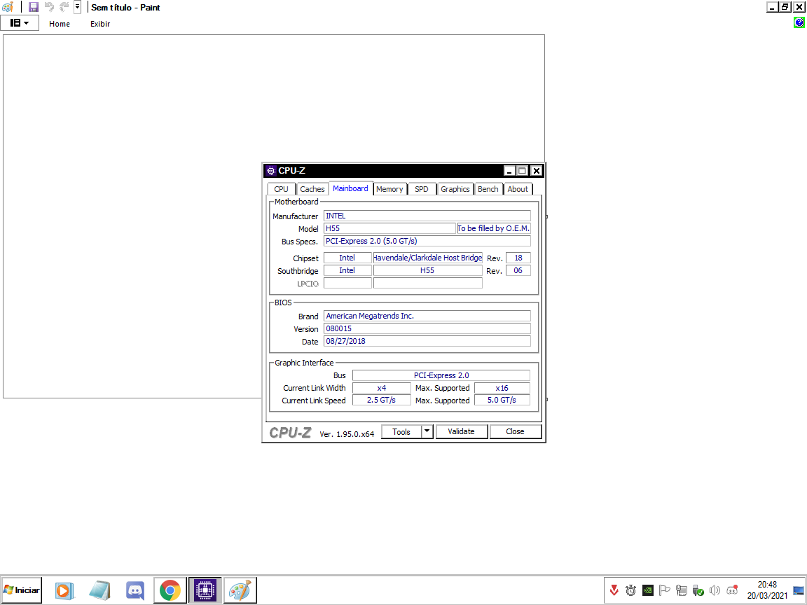Open the Memory tab in CPU-Z
807x605 pixels.
coord(389,189)
